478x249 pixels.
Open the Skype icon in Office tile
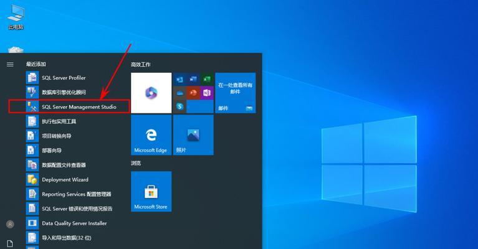coord(180,106)
